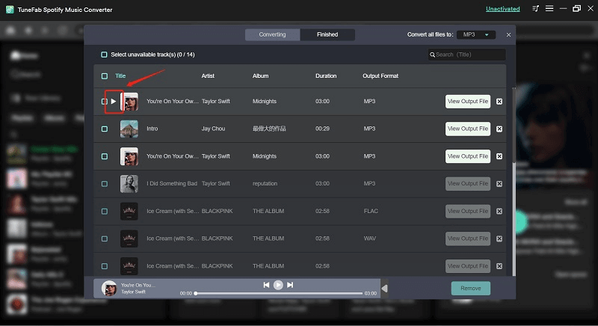This screenshot has height=326, width=598.
Task: Select the Jay Chou artist cell
Action: (x=213, y=129)
